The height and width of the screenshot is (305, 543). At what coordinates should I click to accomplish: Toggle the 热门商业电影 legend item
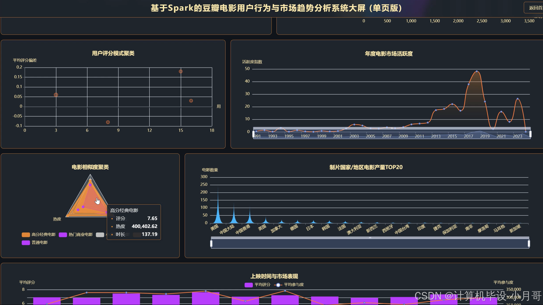[76, 235]
